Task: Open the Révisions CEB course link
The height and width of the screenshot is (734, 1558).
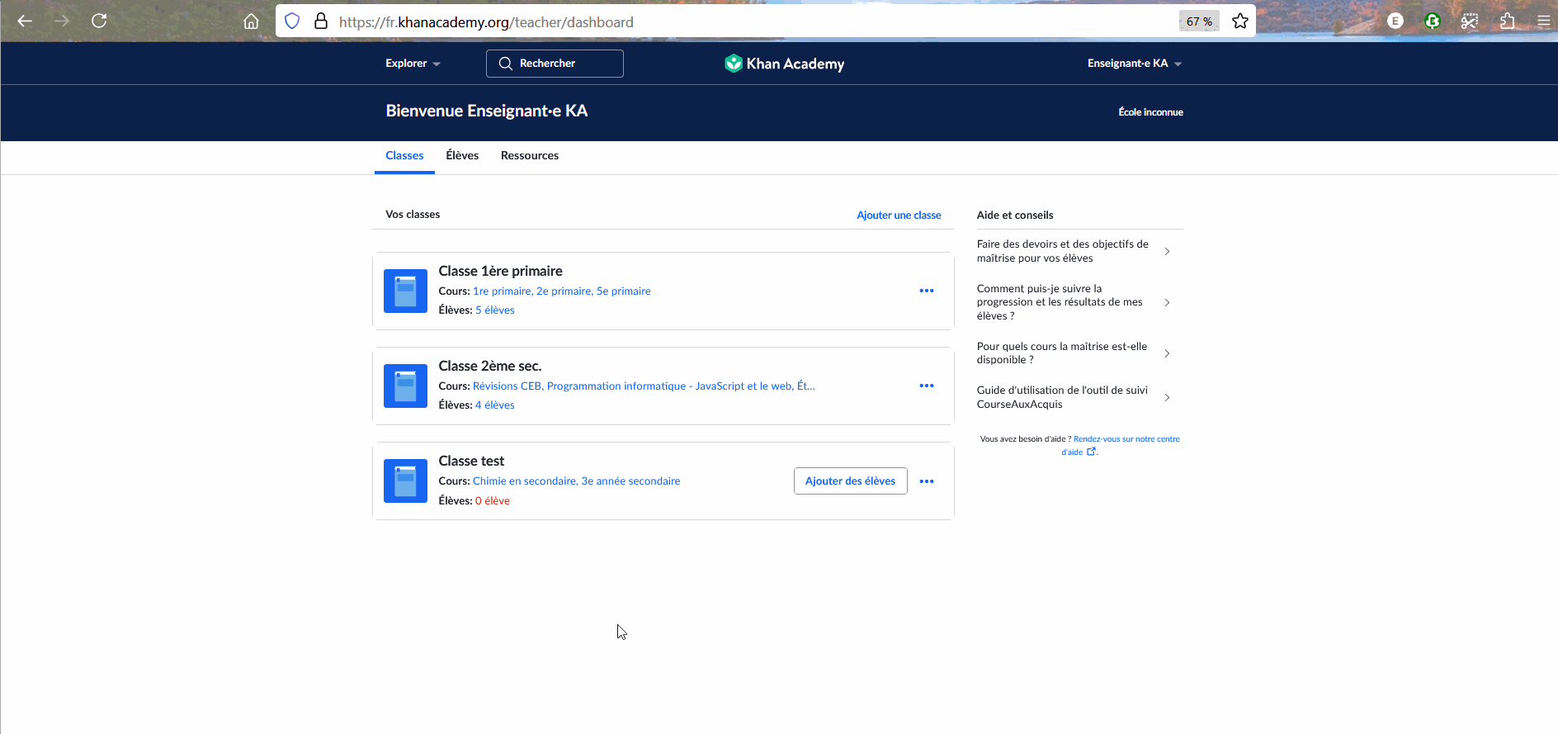Action: [507, 386]
